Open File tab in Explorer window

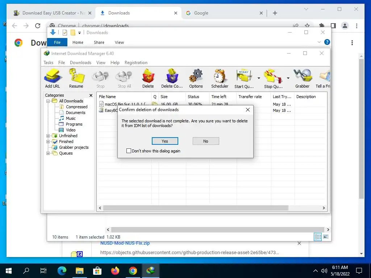57,42
